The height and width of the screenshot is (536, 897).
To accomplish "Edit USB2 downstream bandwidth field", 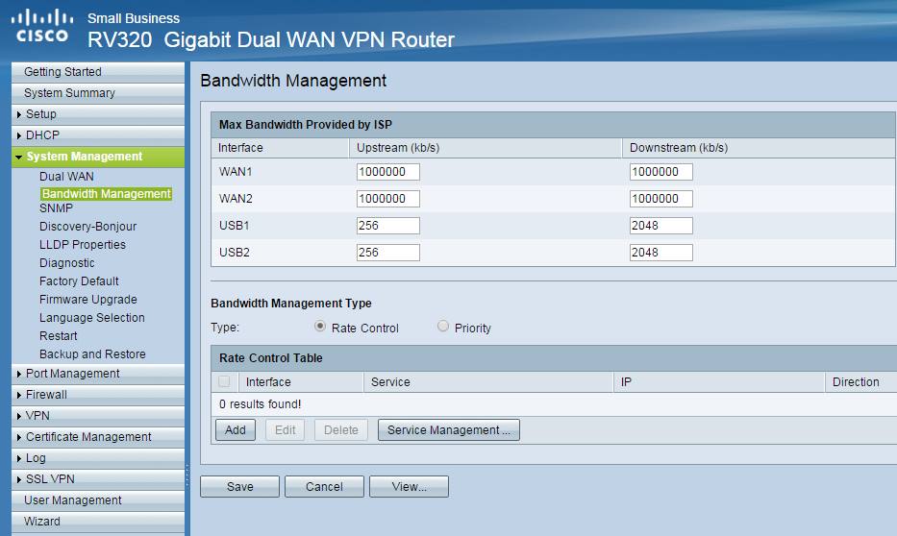I will click(x=660, y=253).
